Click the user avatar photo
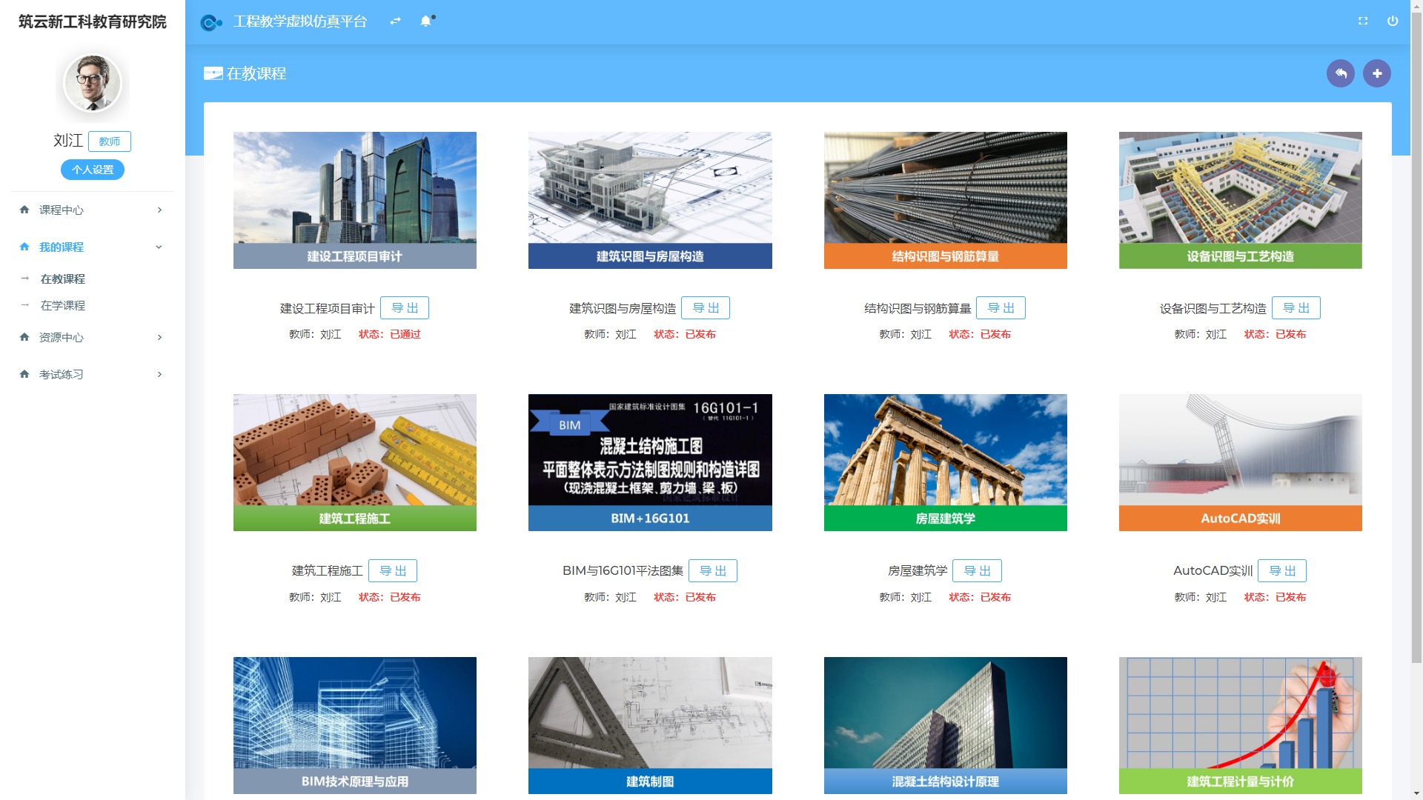The width and height of the screenshot is (1423, 800). [x=93, y=83]
